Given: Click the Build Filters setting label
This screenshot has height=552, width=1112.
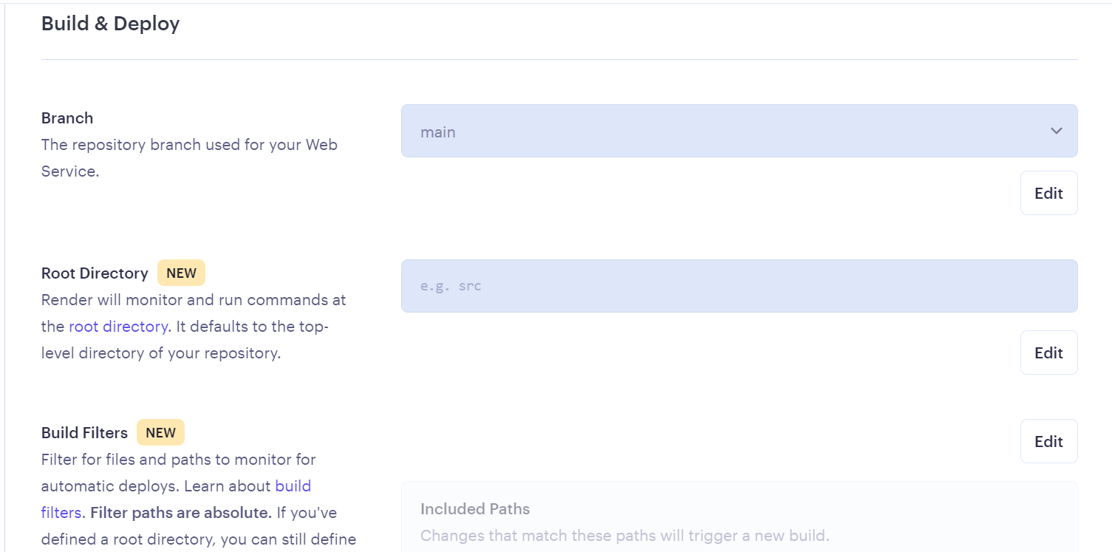Looking at the screenshot, I should 84,433.
